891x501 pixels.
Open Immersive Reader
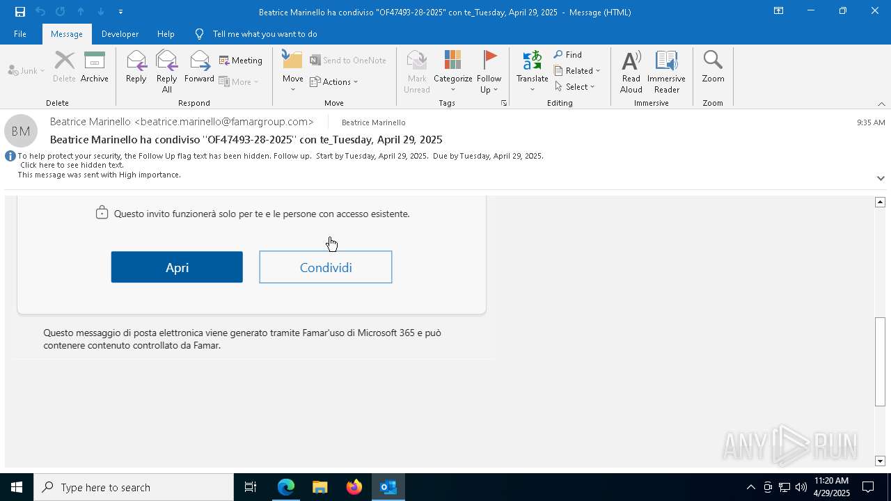click(x=667, y=71)
